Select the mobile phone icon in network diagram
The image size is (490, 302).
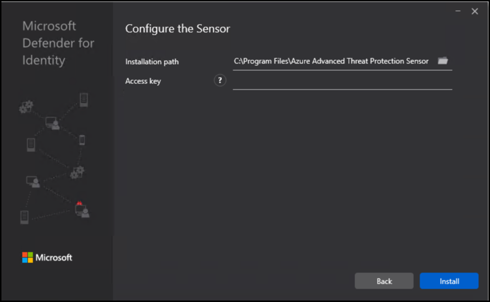(x=82, y=140)
